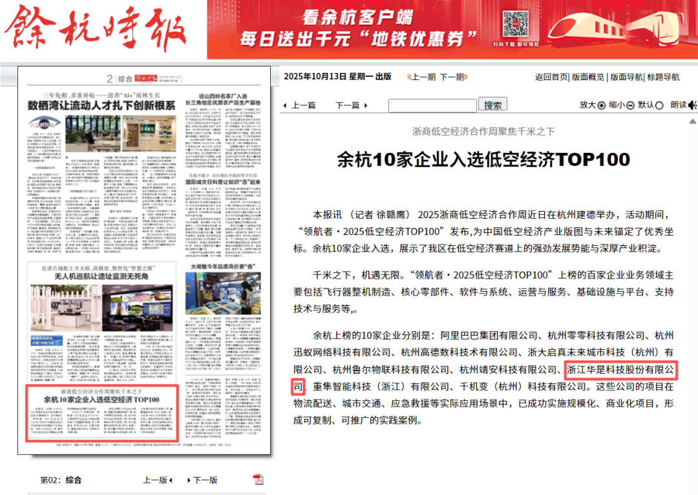Go to next article 下一篇

347,105
